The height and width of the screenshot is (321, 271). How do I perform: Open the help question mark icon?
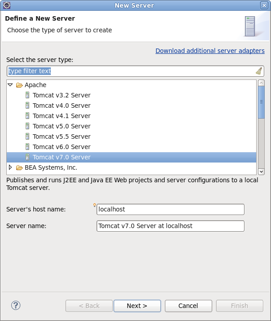pyautogui.click(x=16, y=305)
